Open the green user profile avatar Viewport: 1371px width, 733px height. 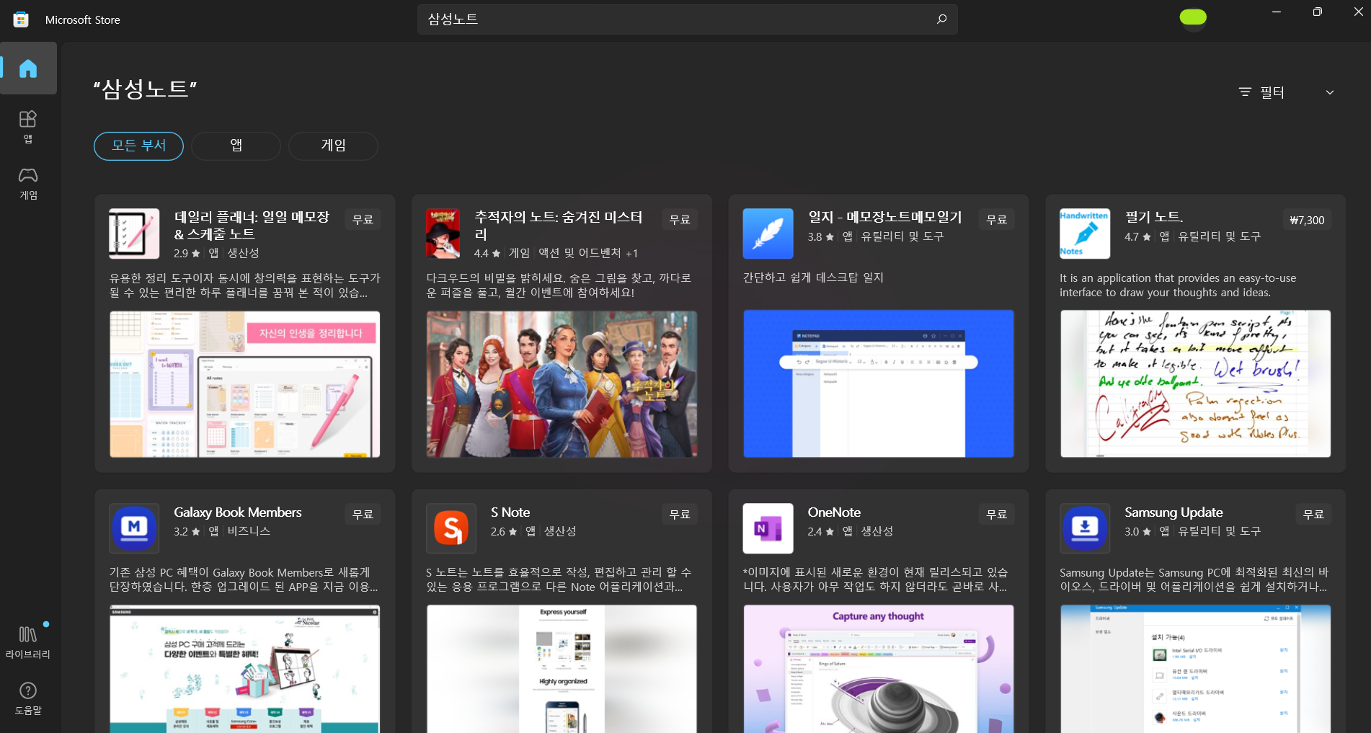point(1193,17)
